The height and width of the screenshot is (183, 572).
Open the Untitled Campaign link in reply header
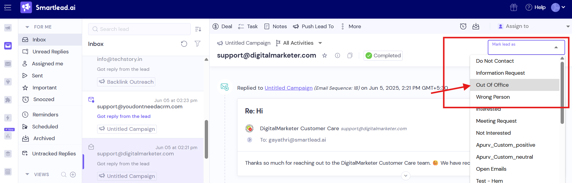pyautogui.click(x=288, y=88)
